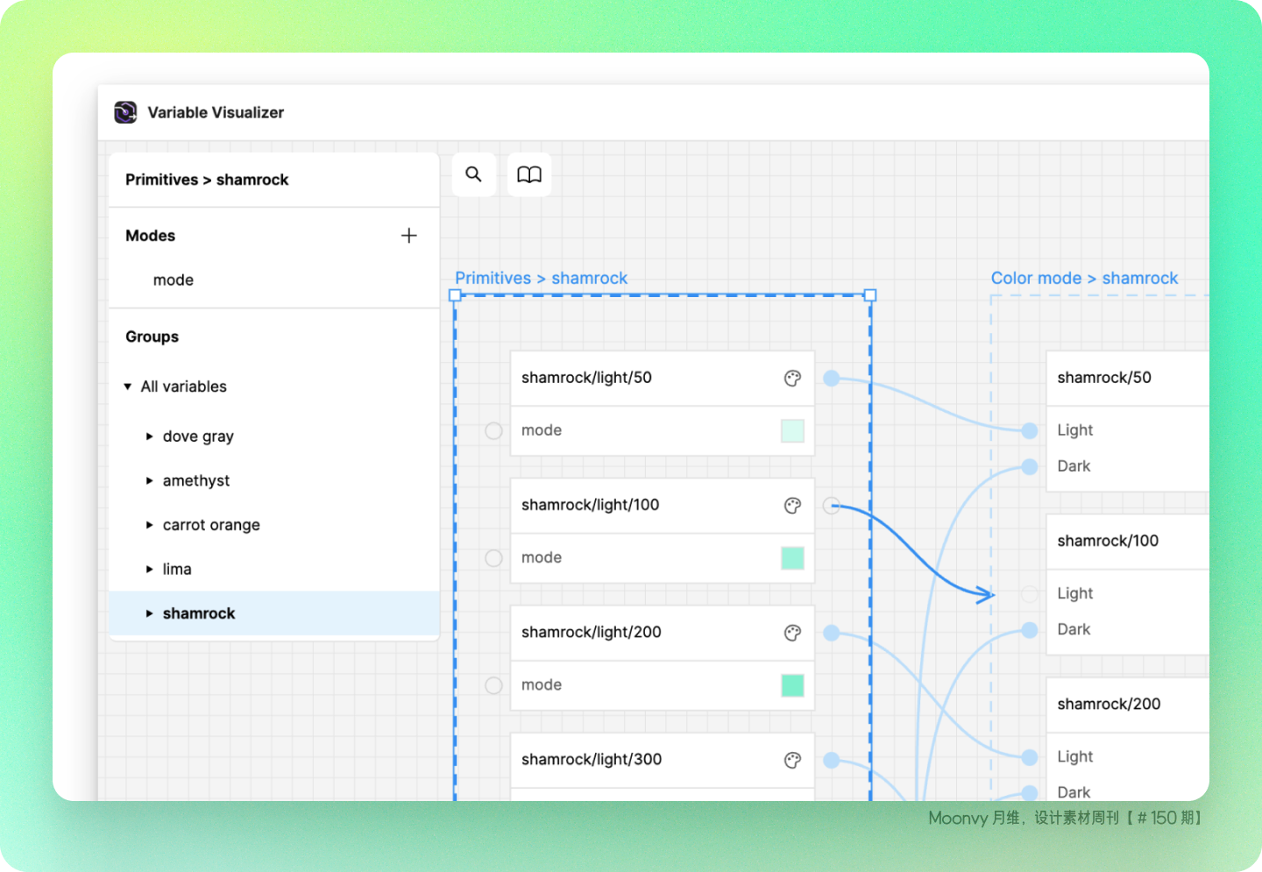Click palette icon on shamrock/light/200
The width and height of the screenshot is (1262, 872).
[792, 633]
